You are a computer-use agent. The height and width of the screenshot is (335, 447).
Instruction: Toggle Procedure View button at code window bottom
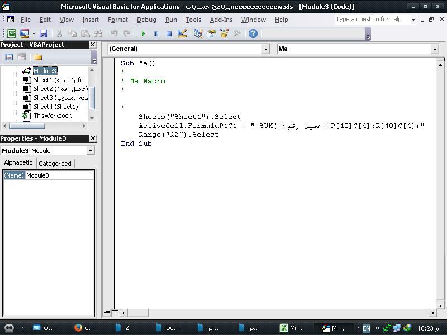(107, 313)
